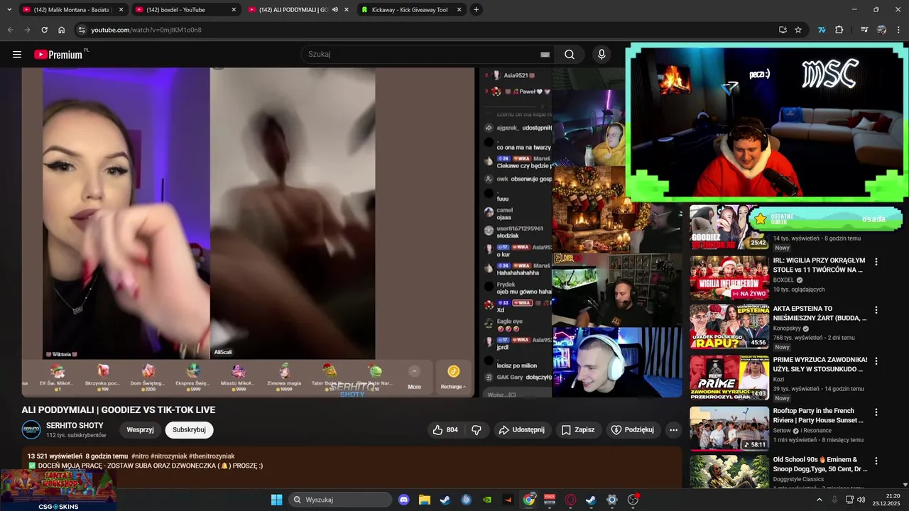Open options for IRL: WIGILIA PRZY OKRĄGŁYM STOLE video
The image size is (909, 511).
[876, 262]
